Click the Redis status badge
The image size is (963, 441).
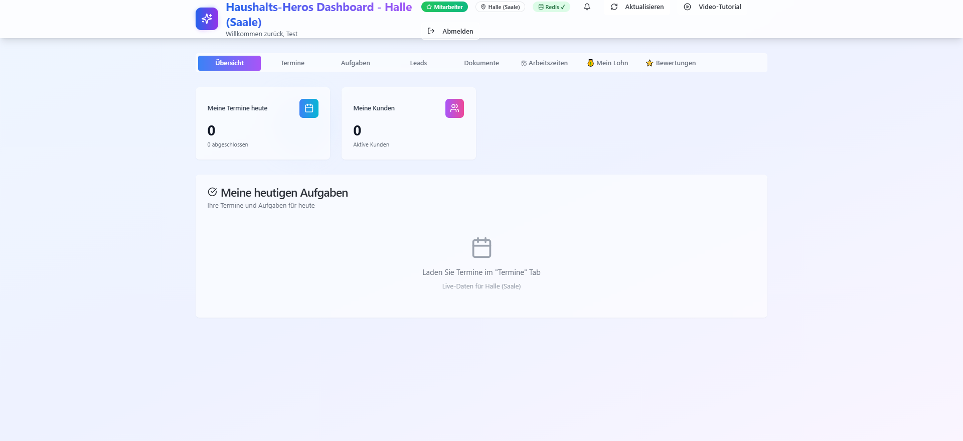pos(551,7)
